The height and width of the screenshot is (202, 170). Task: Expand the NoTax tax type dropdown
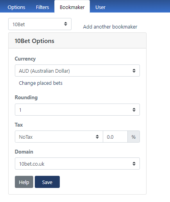pyautogui.click(x=59, y=137)
